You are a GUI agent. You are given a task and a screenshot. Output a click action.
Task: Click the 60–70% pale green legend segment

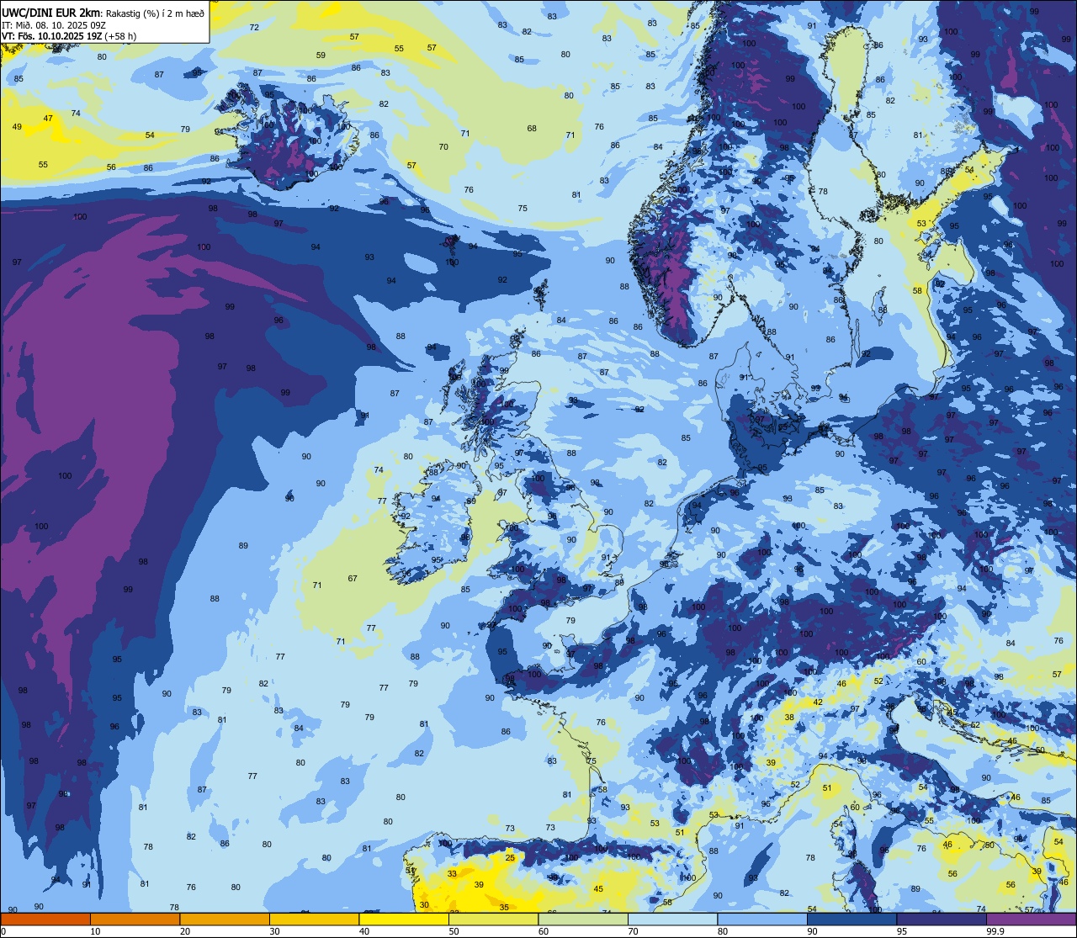[x=583, y=919]
